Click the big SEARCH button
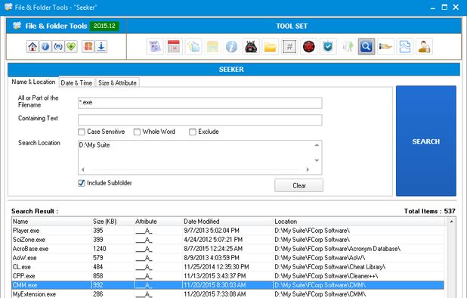Image resolution: width=467 pixels, height=298 pixels. tap(426, 141)
